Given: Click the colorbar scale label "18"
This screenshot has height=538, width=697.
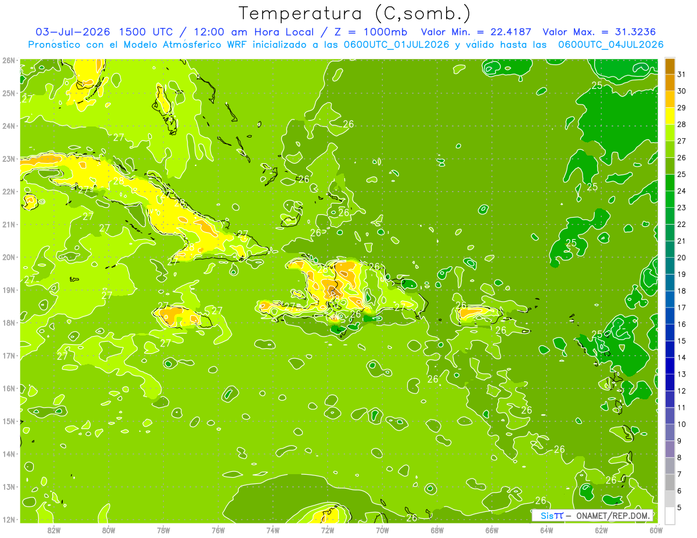Looking at the screenshot, I should tap(681, 291).
